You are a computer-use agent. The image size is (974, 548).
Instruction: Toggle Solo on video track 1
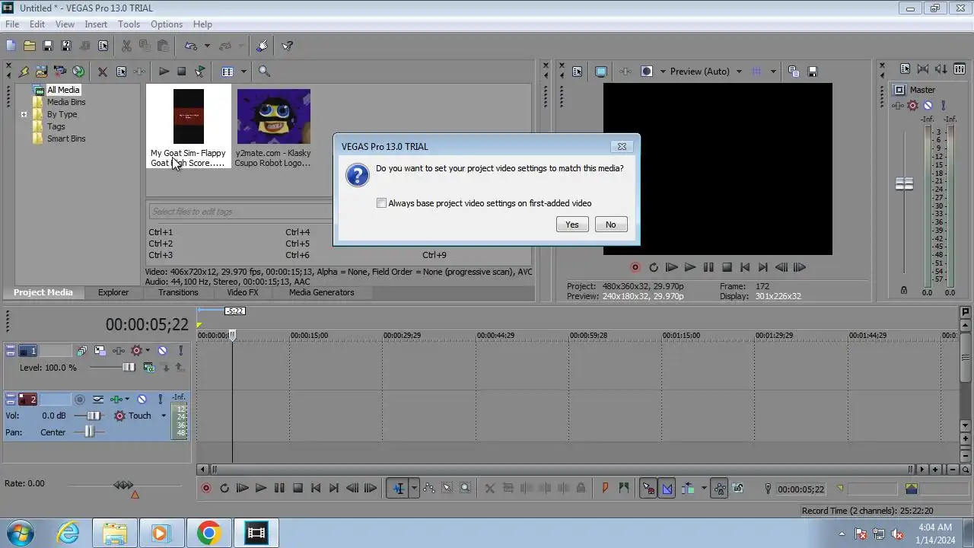180,351
